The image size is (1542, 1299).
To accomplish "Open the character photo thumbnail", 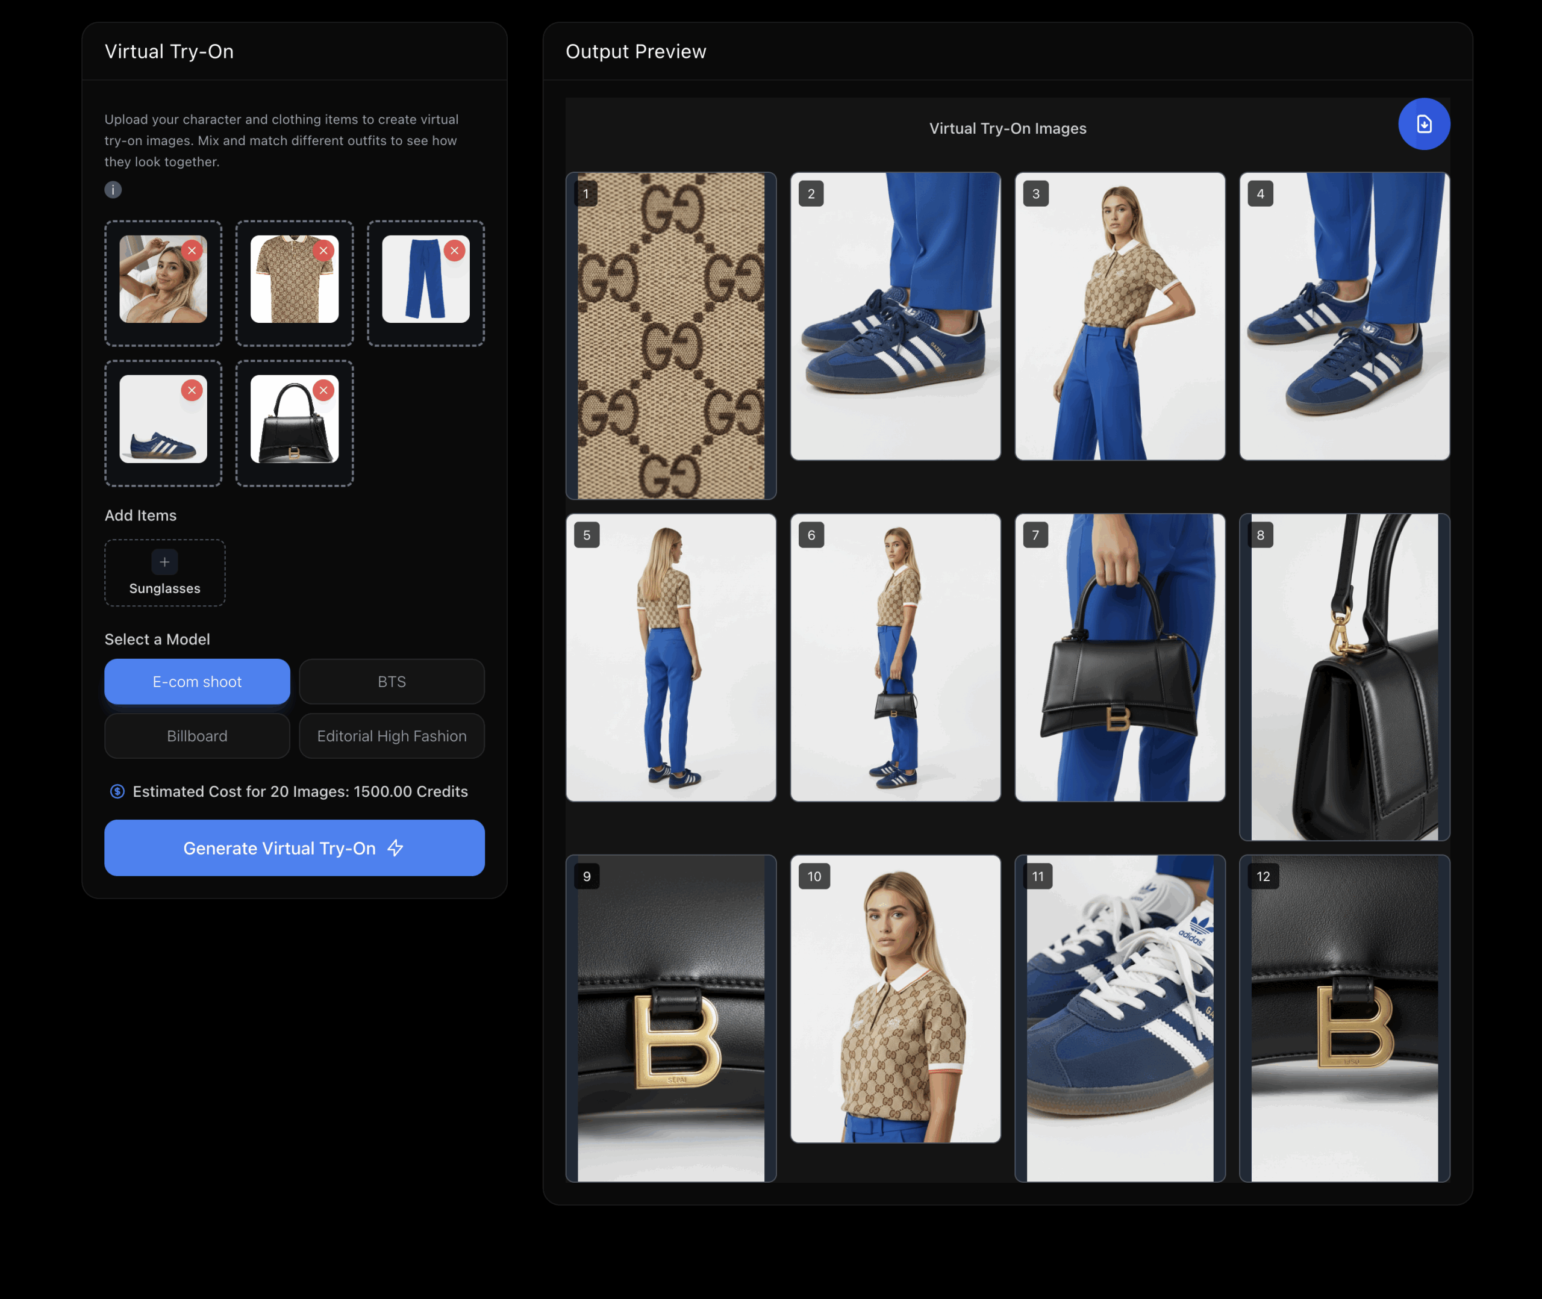I will (163, 279).
